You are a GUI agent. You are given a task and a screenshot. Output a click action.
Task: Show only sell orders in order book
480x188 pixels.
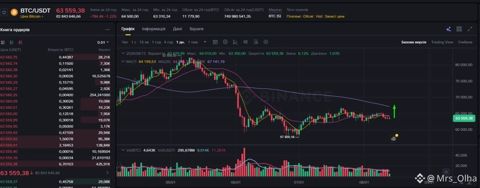[20, 42]
